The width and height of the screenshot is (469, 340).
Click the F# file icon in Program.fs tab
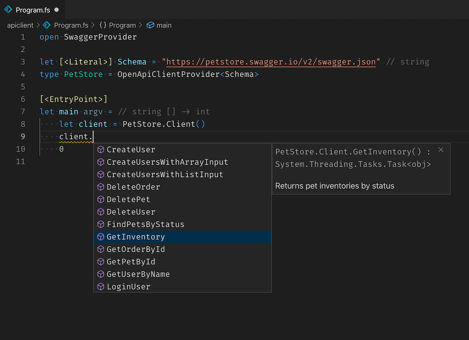(8, 10)
